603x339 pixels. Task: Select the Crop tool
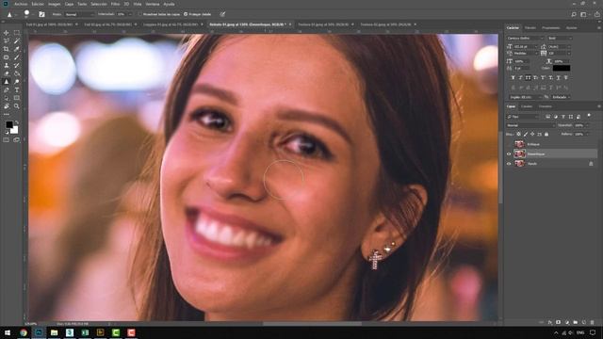7,49
